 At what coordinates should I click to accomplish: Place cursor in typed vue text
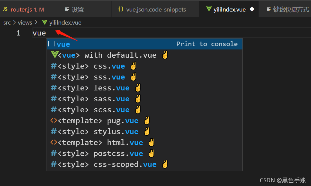39,33
